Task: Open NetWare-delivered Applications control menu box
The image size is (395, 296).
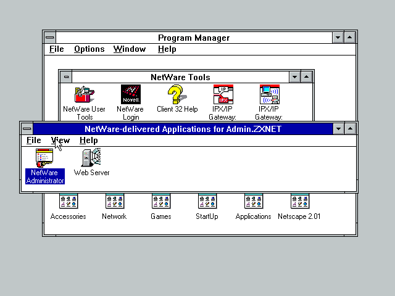Action: 27,129
